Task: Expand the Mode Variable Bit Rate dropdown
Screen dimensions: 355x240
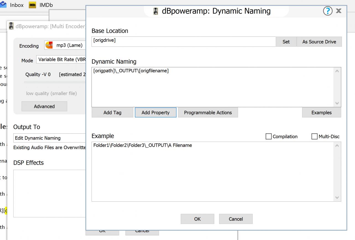Action: pyautogui.click(x=61, y=60)
